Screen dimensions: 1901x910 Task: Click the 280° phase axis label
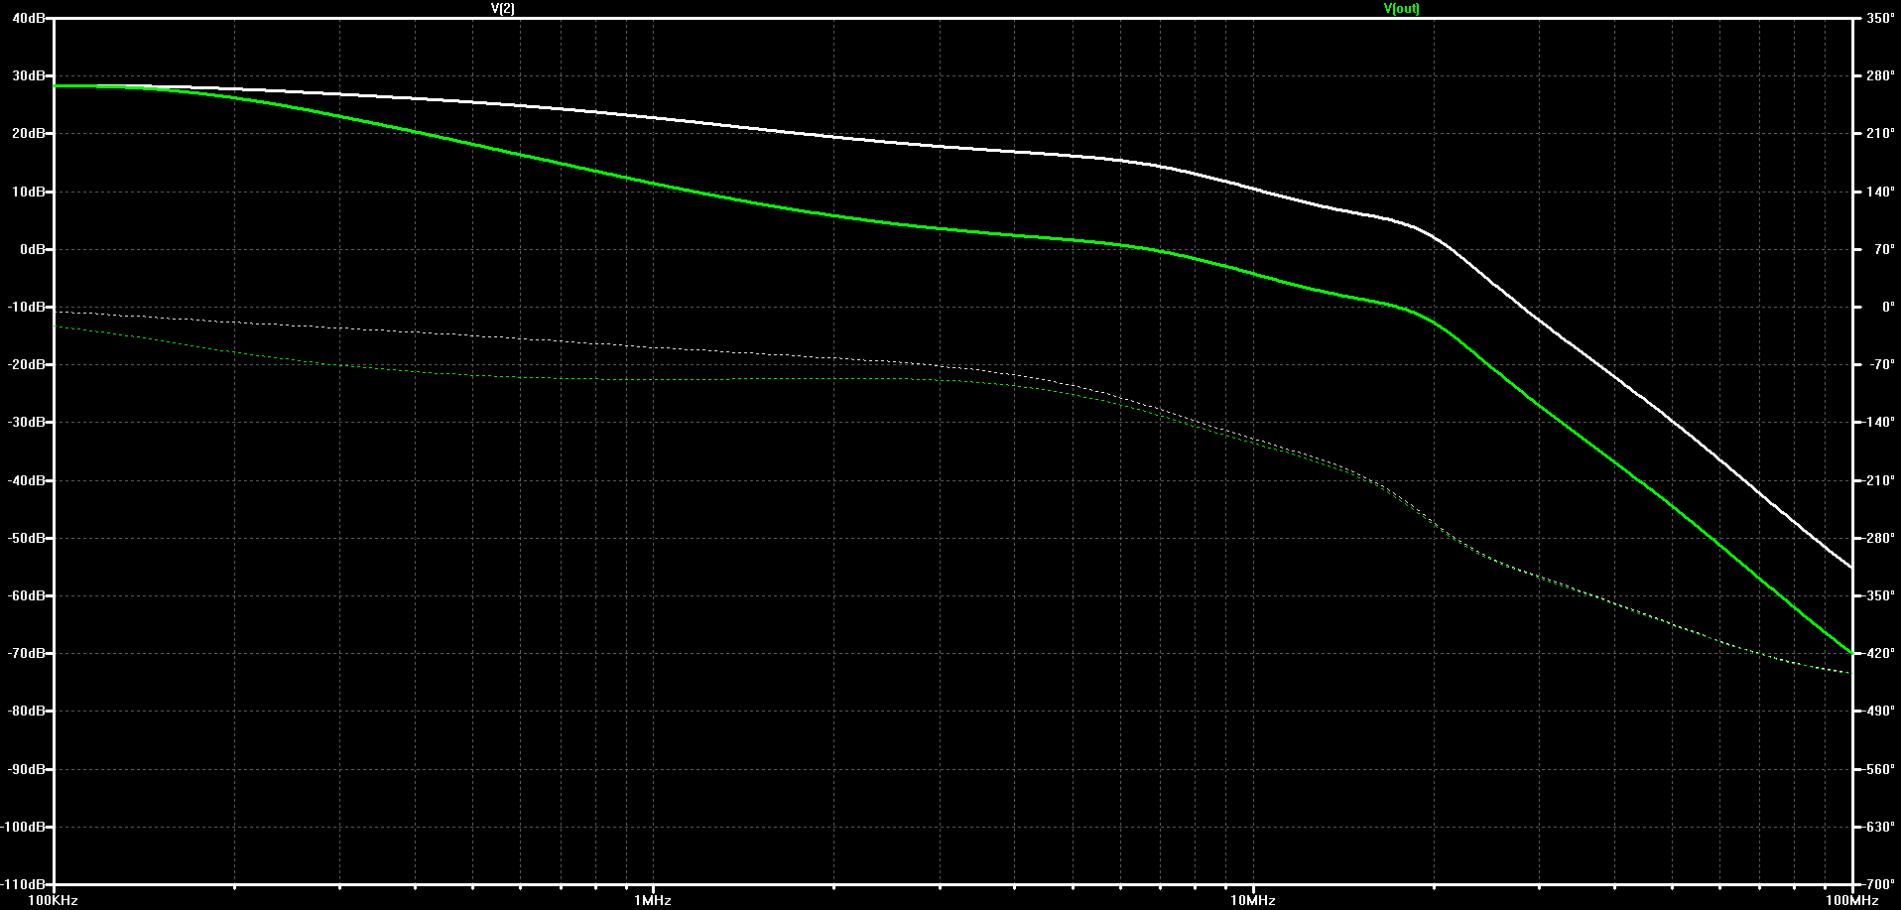pos(1880,75)
